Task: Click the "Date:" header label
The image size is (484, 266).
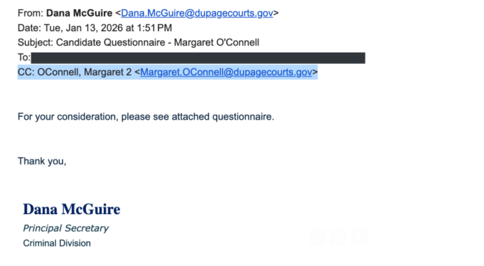Action: coord(29,28)
